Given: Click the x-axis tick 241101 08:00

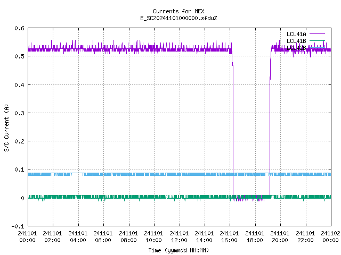Looking at the screenshot, I should click(128, 237).
